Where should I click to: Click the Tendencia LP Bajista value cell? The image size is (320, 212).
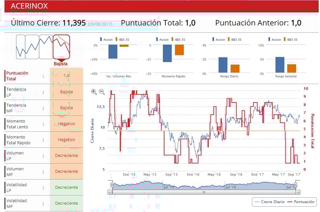(x=66, y=92)
